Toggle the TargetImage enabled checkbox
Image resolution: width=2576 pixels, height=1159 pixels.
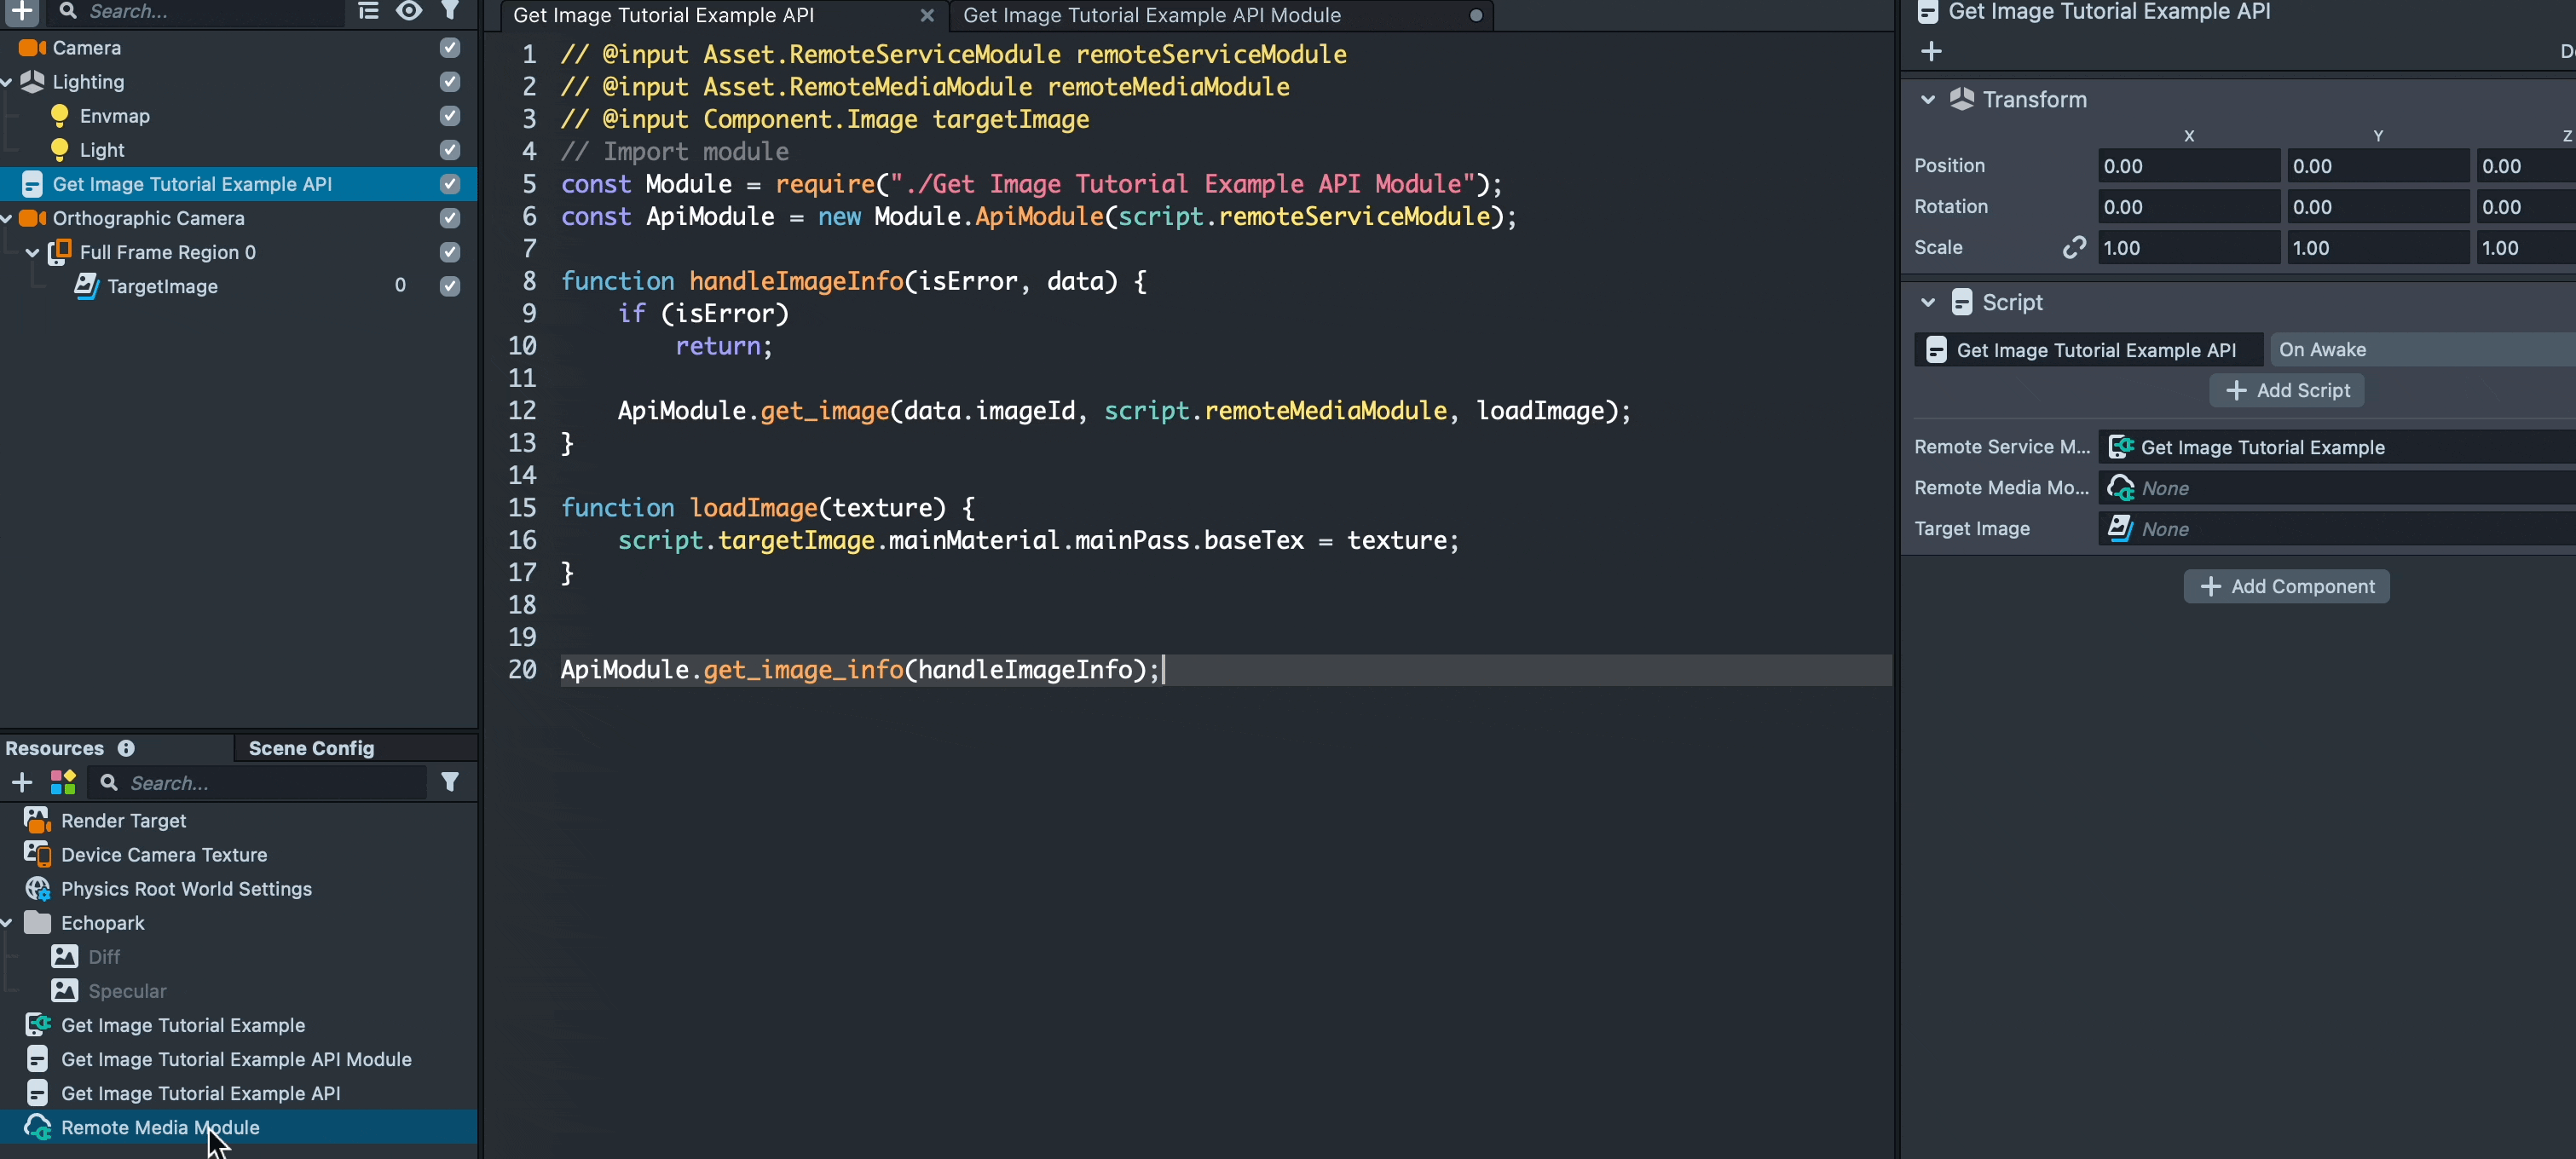450,286
